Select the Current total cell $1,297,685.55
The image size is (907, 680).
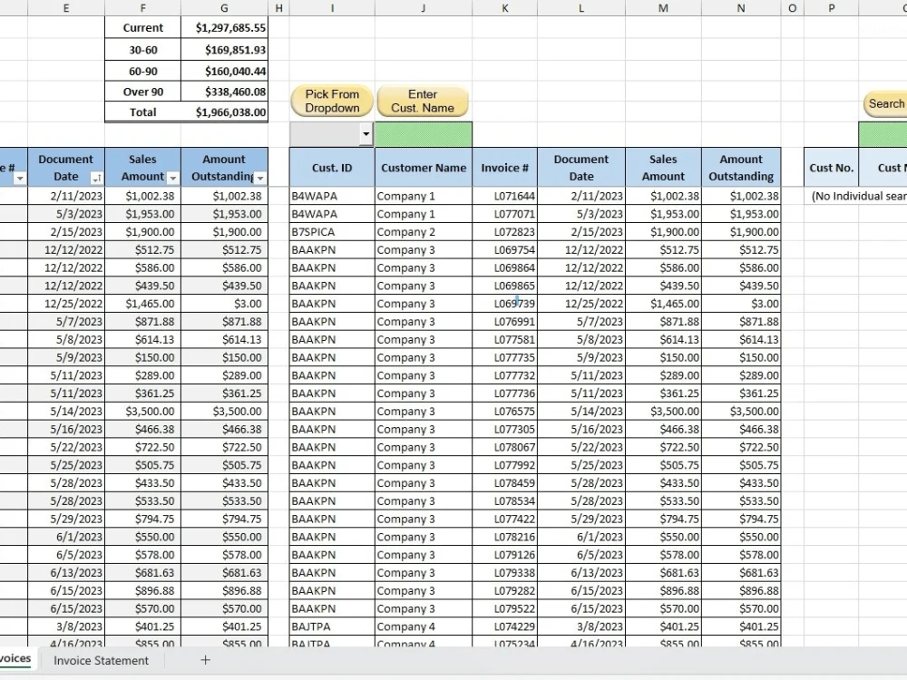tap(224, 28)
